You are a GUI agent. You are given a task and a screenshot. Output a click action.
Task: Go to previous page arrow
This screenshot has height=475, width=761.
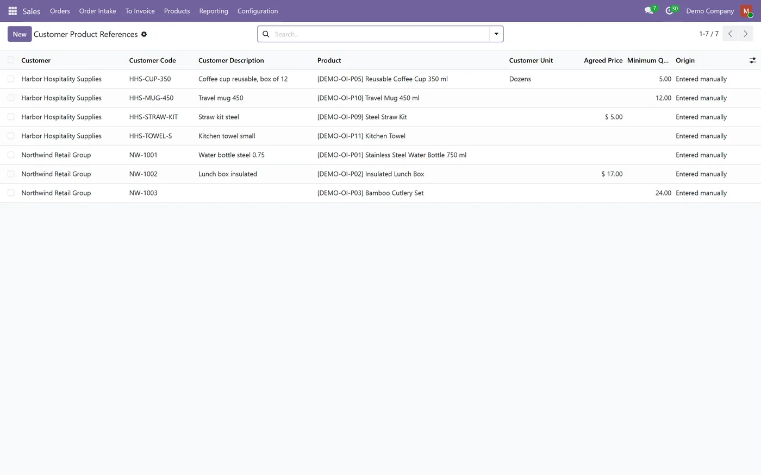click(730, 34)
